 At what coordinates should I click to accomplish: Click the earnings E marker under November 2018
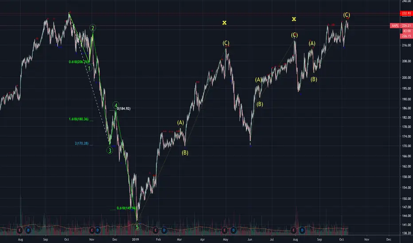(92, 230)
